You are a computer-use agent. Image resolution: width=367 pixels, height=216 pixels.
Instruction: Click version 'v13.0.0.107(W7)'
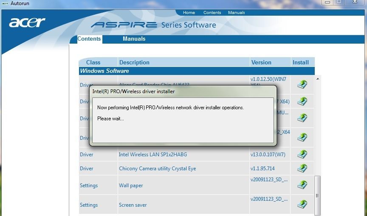click(x=268, y=155)
